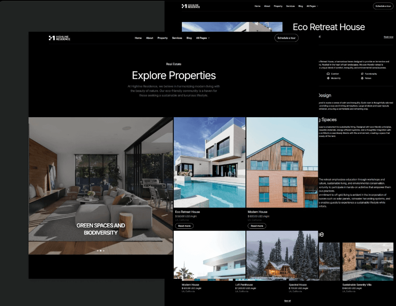Click the Real Estate label above heading
Viewport: 396px width, 306px height.
[173, 64]
